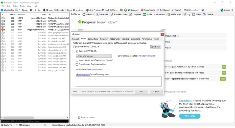Image resolution: width=235 pixels, height=128 pixels.
Task: Toggle the Decode option
Action: (59, 10)
